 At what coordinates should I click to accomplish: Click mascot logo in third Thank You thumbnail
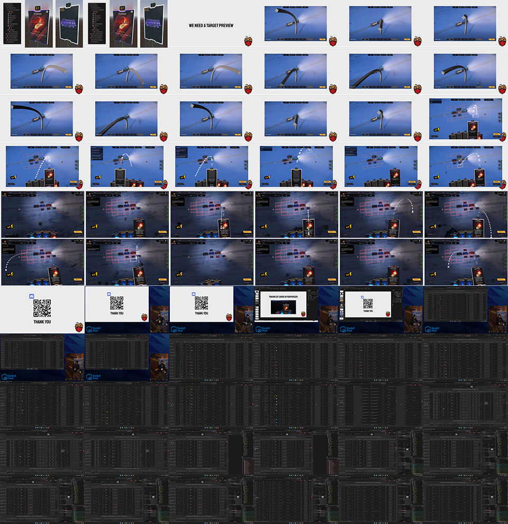coord(229,317)
